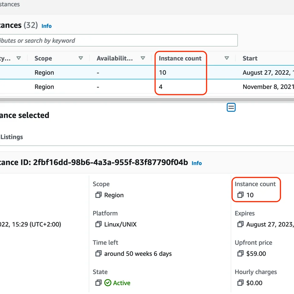Open the Availability Zone filter dropdown
Image resolution: width=294 pixels, height=294 pixels.
pos(143,58)
